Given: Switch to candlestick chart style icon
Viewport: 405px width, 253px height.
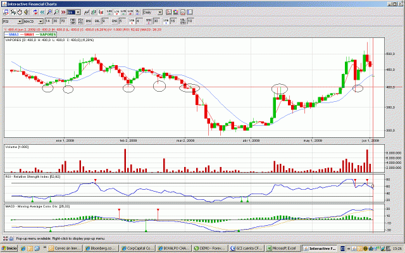Looking at the screenshot, I should tap(101, 12).
